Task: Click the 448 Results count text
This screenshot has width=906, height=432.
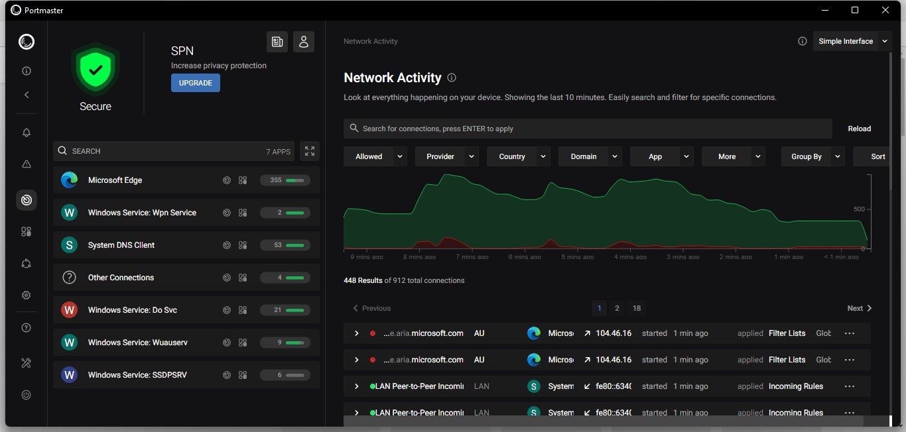Action: pyautogui.click(x=363, y=280)
